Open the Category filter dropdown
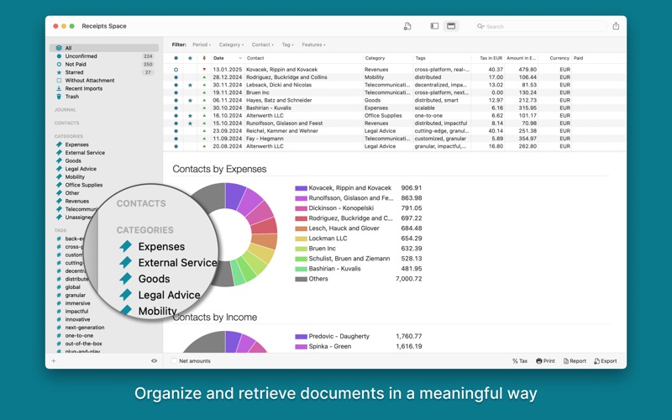This screenshot has width=672, height=420. 231,45
